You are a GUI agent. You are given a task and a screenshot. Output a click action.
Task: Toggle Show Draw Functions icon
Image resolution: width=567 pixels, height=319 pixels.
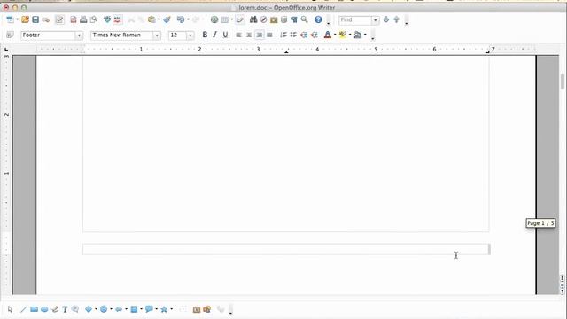(240, 19)
